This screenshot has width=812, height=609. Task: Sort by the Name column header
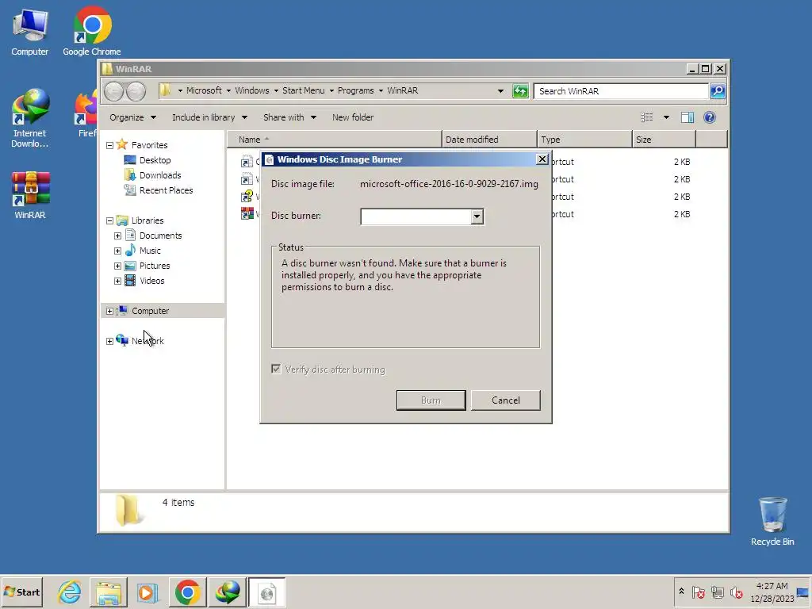(335, 140)
